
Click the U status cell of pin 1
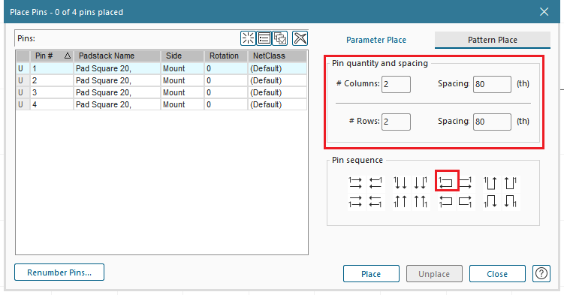tap(23, 68)
